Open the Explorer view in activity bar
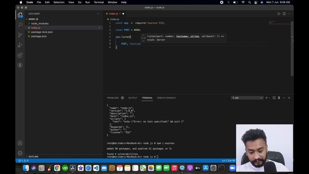The image size is (309, 174). pos(20,15)
